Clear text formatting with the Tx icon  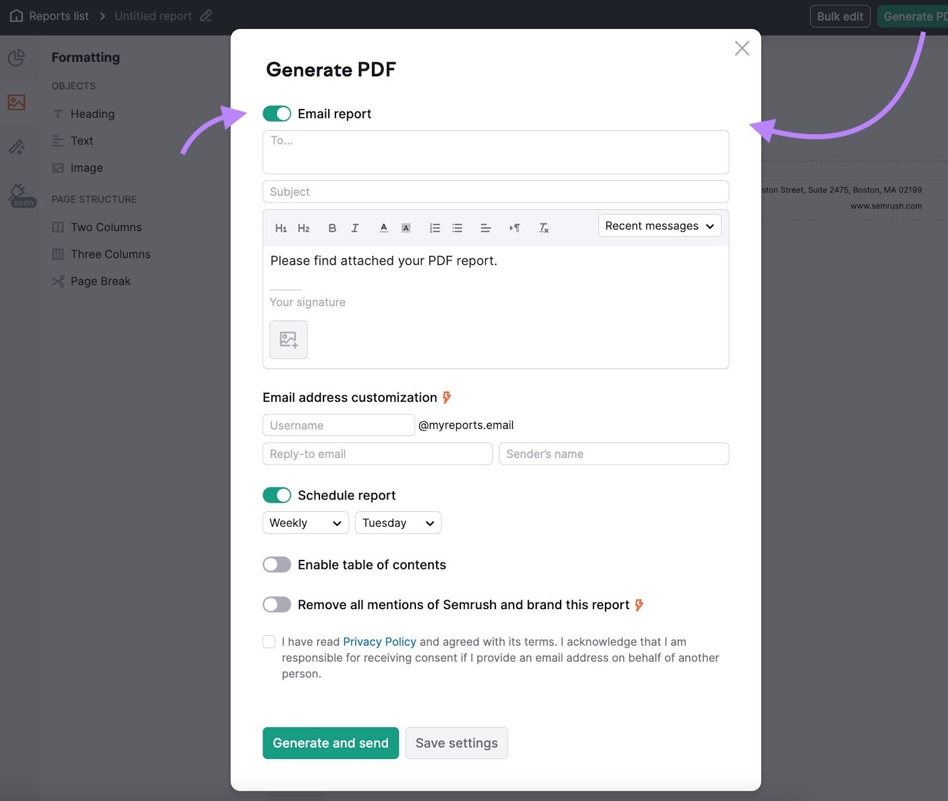pyautogui.click(x=543, y=228)
